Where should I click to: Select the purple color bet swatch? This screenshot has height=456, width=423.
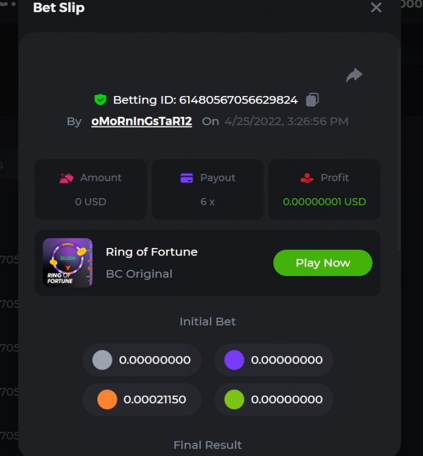[x=234, y=360]
